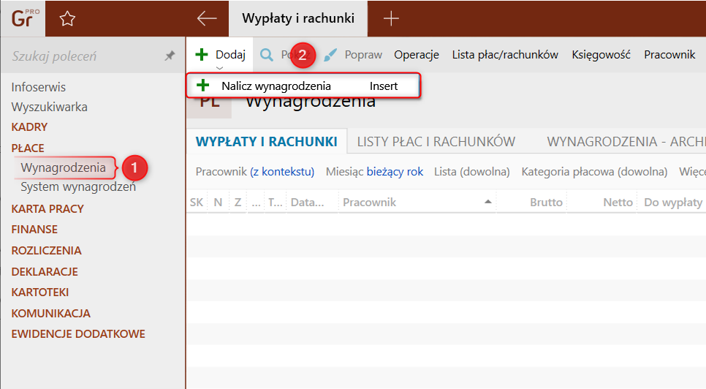Change Pracownik (z kontekstu) filter
Screen dimensions: 706x389
tap(255, 172)
